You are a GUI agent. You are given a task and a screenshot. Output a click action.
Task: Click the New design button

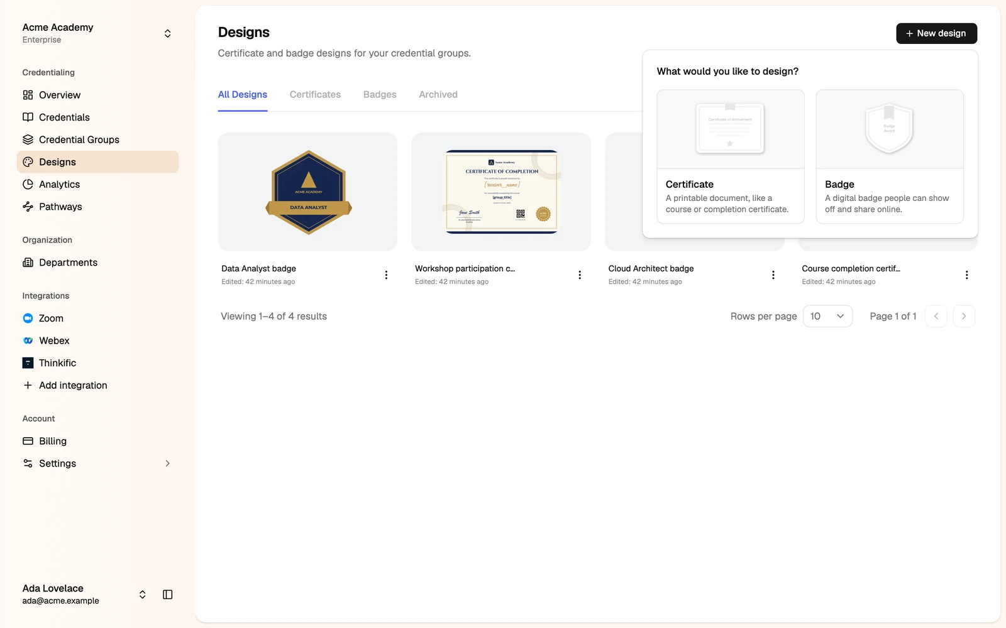[x=937, y=33]
